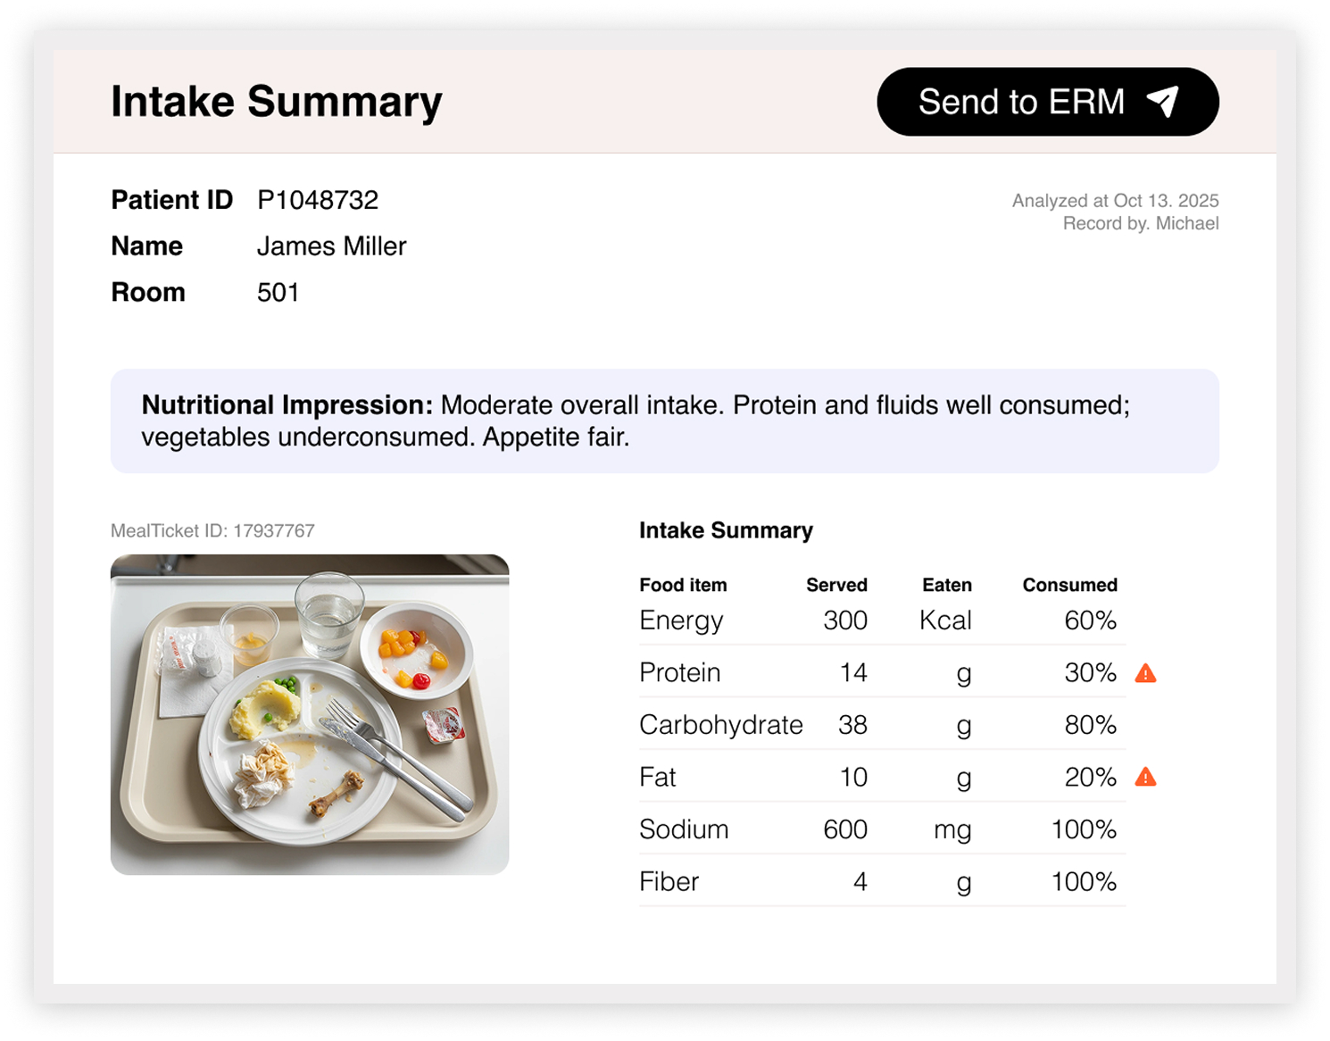Click the Send to ERM button

(x=1047, y=102)
